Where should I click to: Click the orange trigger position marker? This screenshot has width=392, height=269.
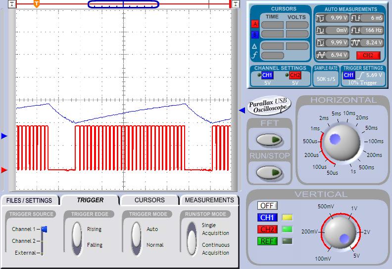coord(37,3)
